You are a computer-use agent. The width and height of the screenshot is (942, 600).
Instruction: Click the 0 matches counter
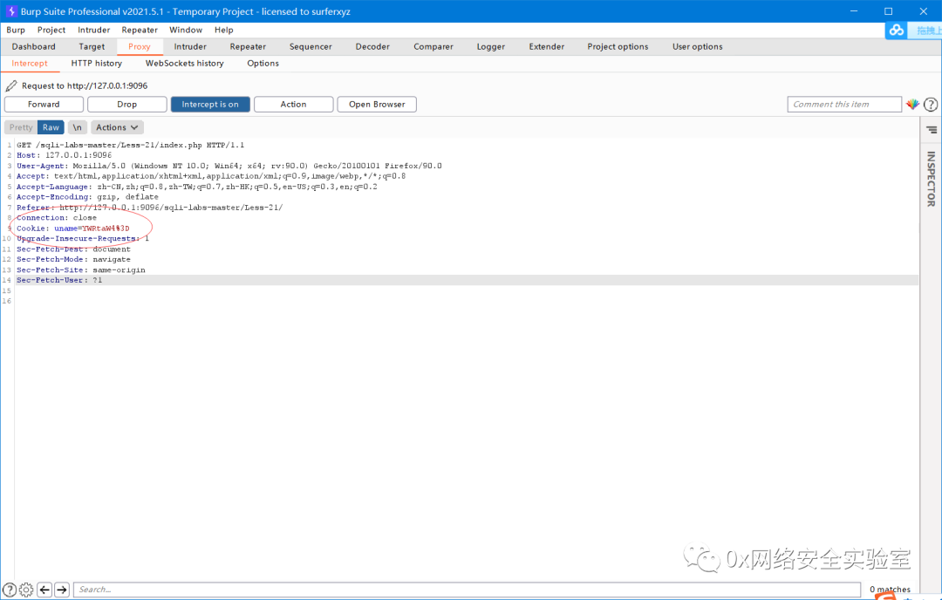(890, 590)
